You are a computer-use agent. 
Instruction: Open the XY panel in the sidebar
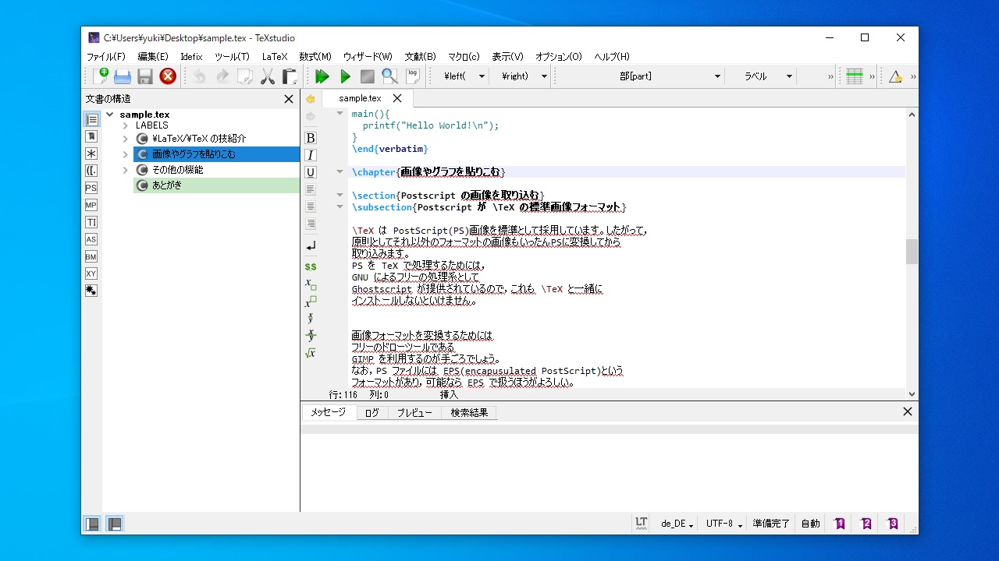pyautogui.click(x=91, y=273)
